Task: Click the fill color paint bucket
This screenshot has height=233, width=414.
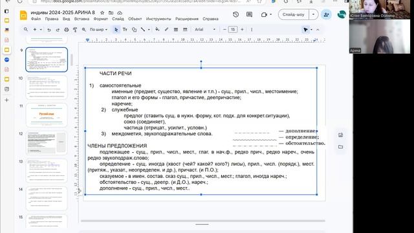Action: [157, 30]
